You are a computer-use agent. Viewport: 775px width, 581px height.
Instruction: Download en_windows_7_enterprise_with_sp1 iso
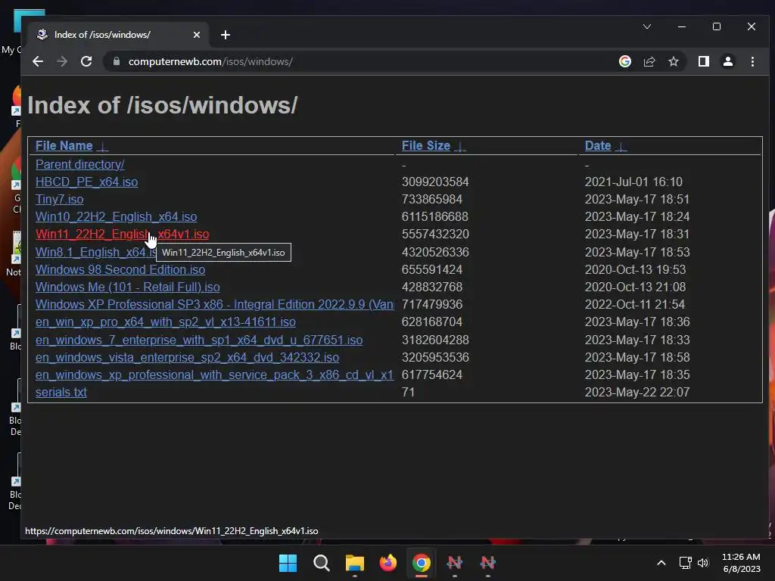(x=199, y=340)
